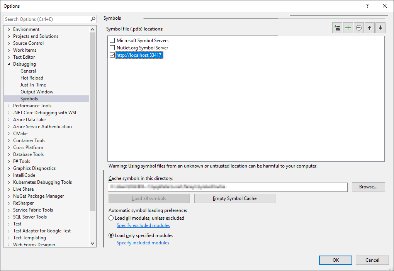Screen dimensions: 394x271
Task: Open the Specify excluded modules link
Action: [143, 225]
